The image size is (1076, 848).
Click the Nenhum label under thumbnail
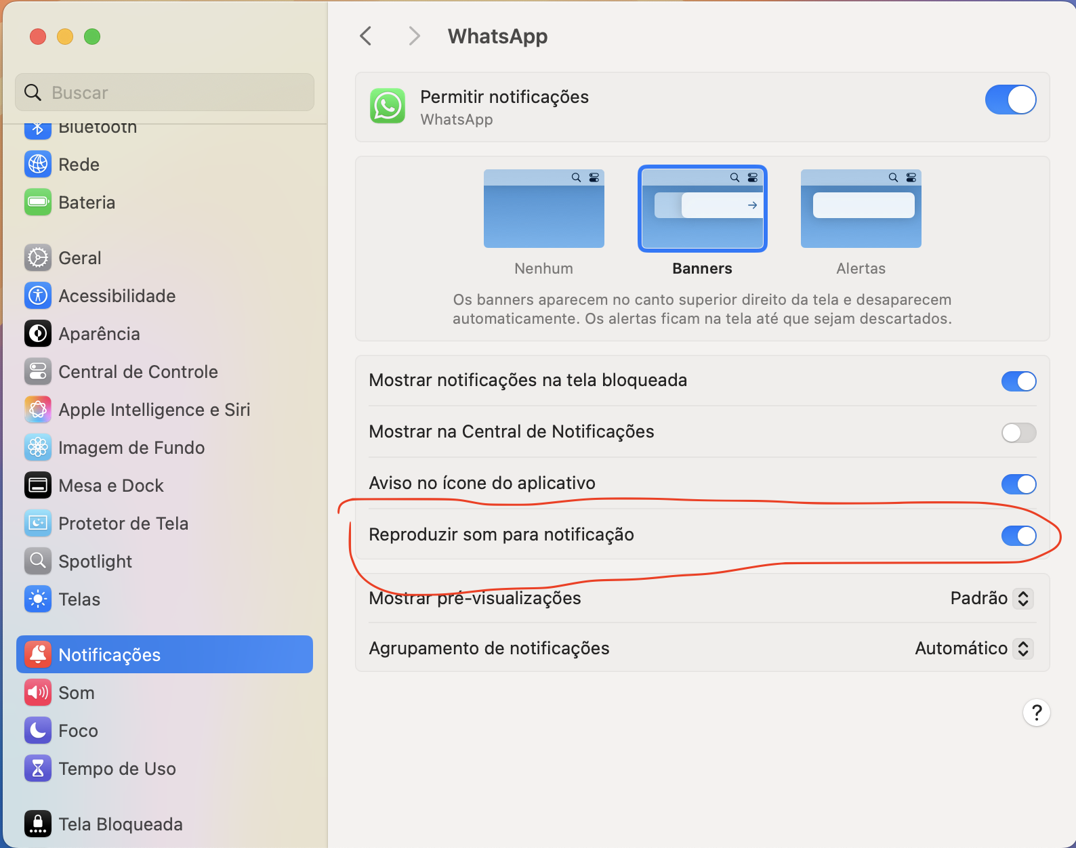(x=544, y=268)
